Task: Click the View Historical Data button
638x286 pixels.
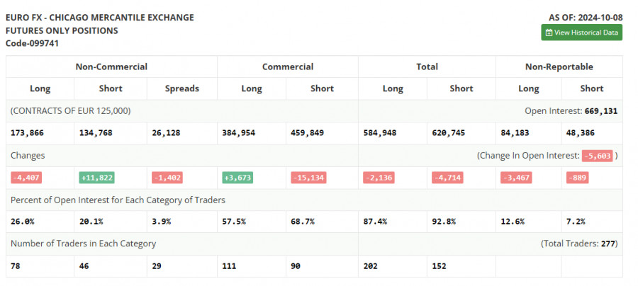Action: point(581,33)
